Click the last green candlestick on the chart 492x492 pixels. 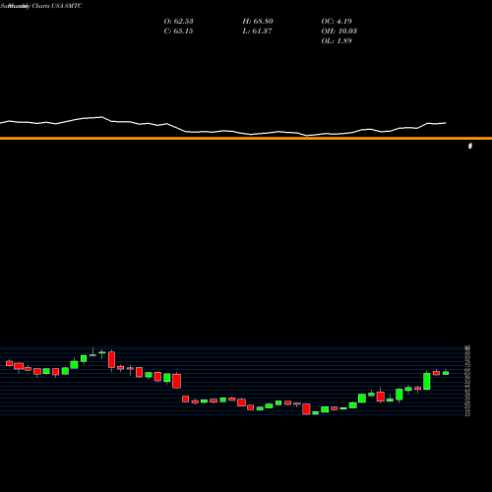coord(446,373)
